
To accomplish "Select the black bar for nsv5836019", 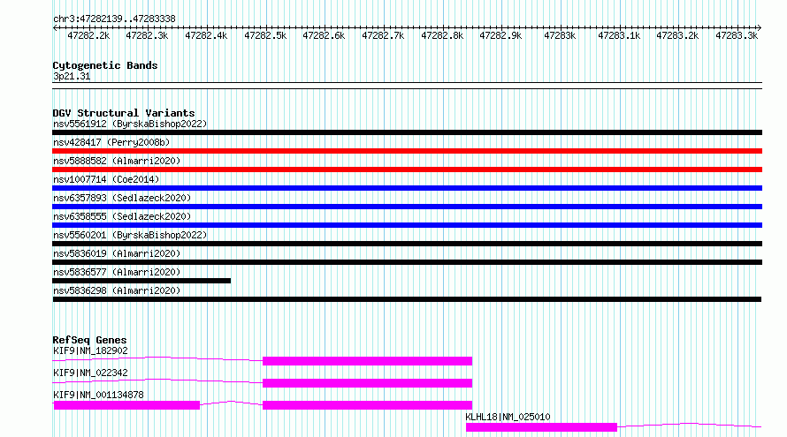I will click(407, 262).
